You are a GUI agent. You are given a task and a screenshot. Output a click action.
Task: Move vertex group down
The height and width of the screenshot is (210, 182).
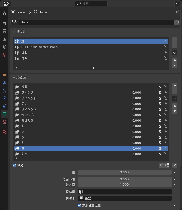(175, 66)
